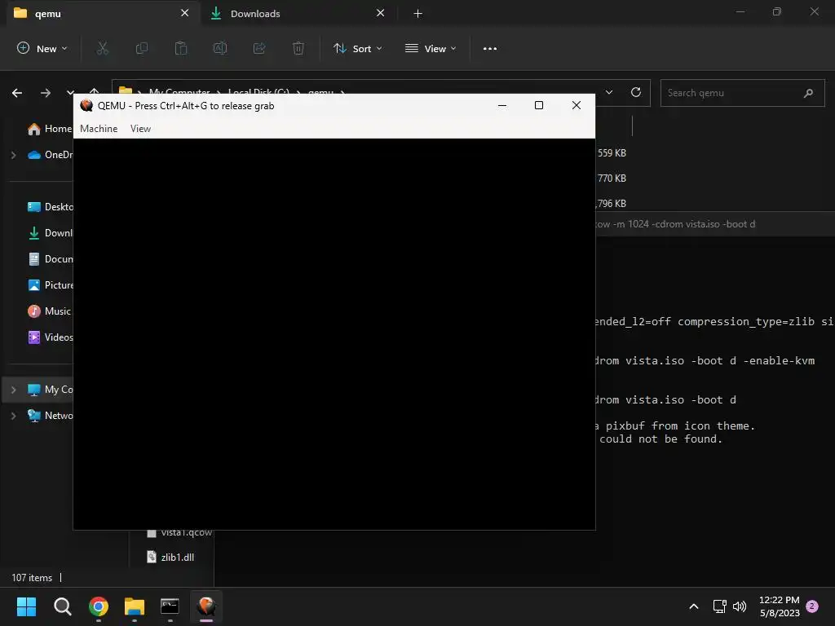835x626 pixels.
Task: Open address bar history dropdown
Action: coord(609,92)
